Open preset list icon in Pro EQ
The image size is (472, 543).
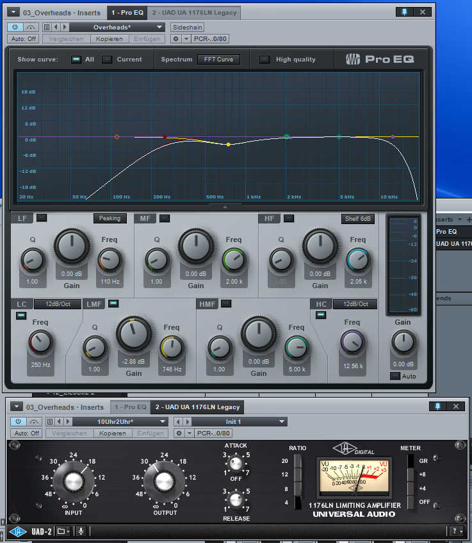coord(47,27)
